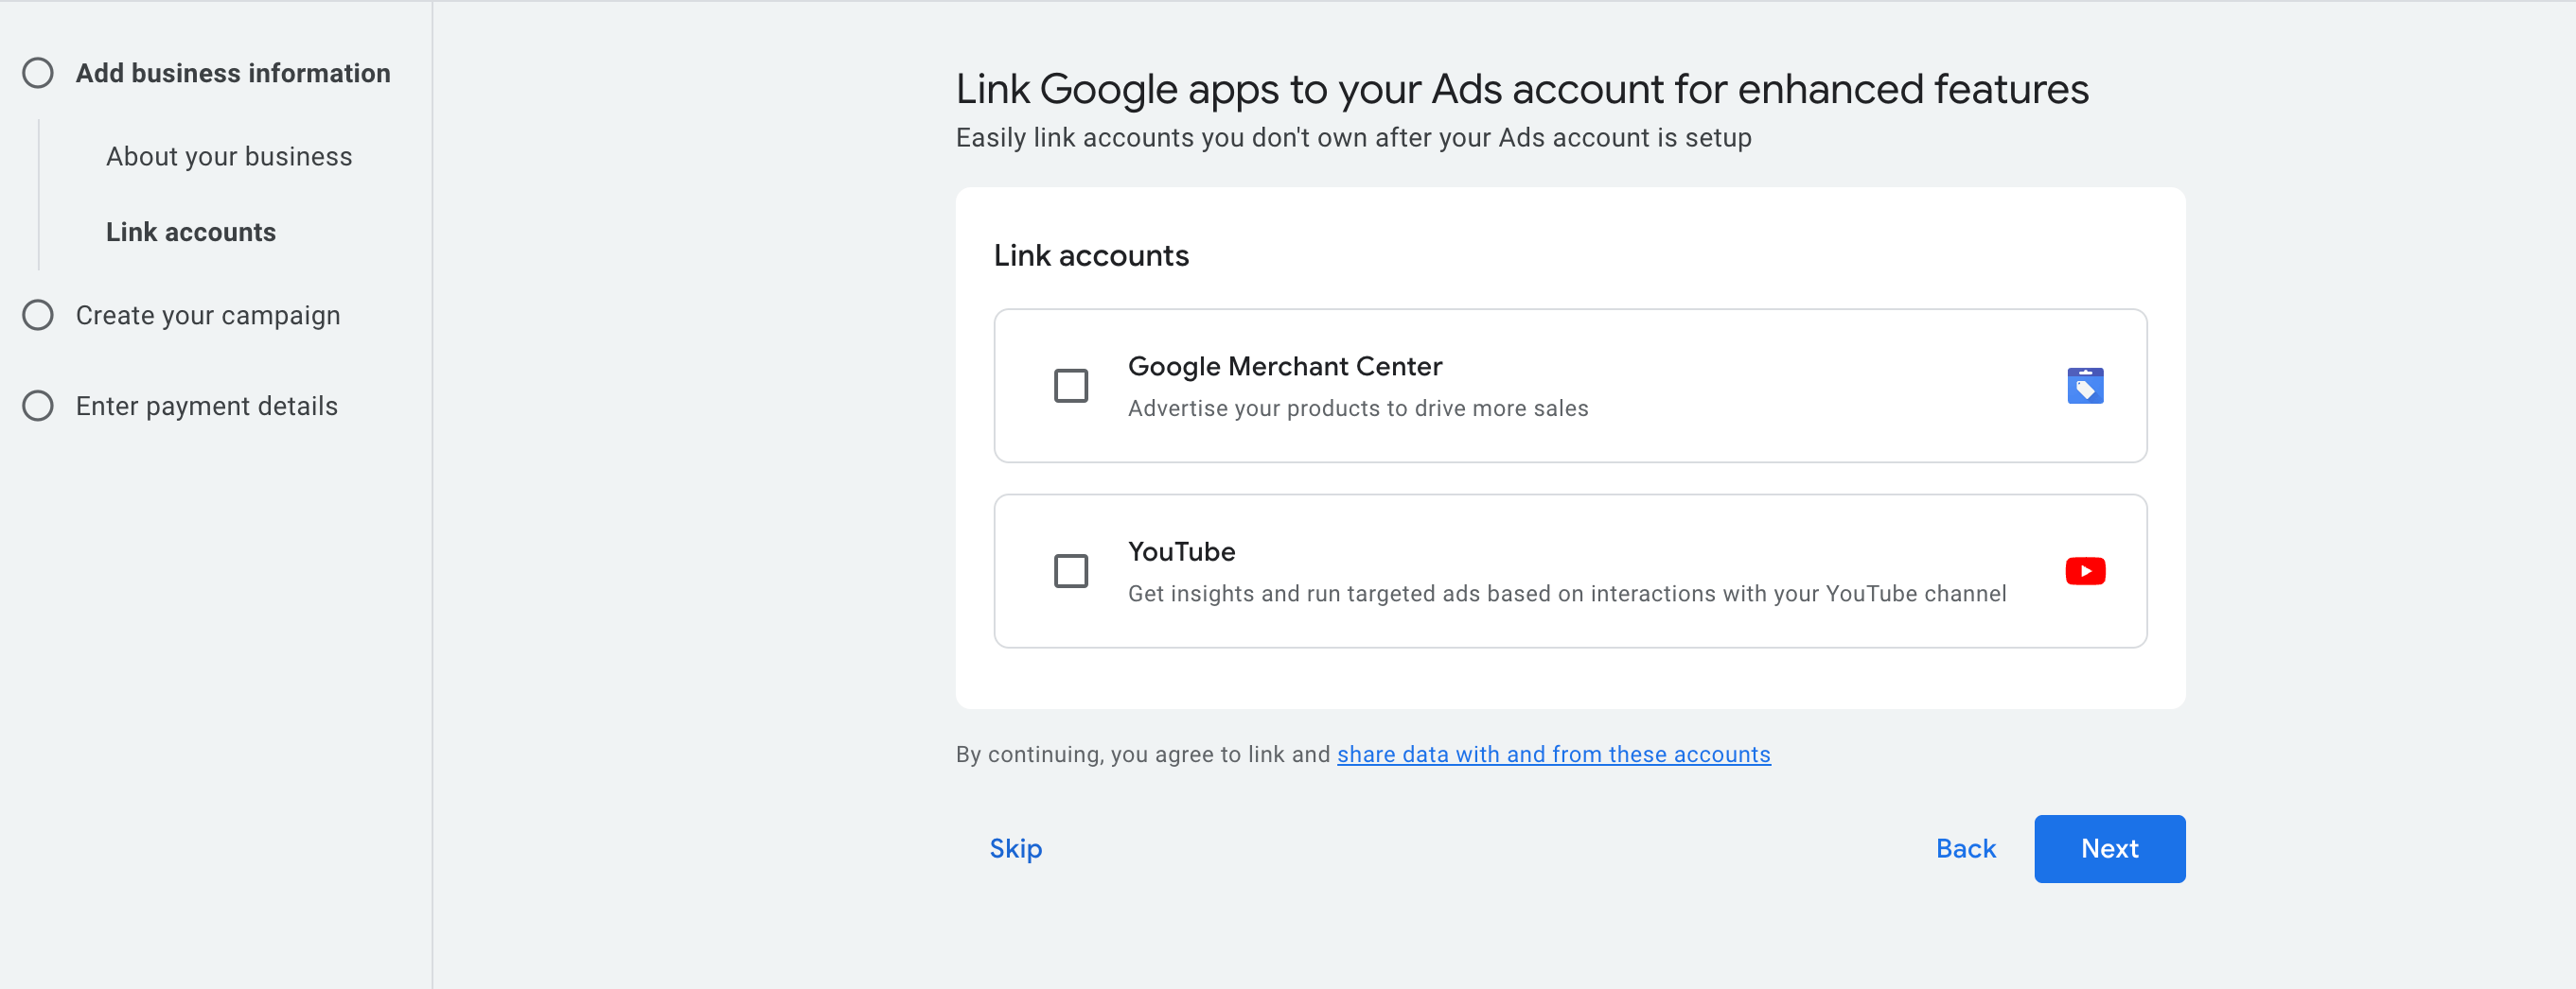
Task: Select About your business step
Action: pos(229,157)
